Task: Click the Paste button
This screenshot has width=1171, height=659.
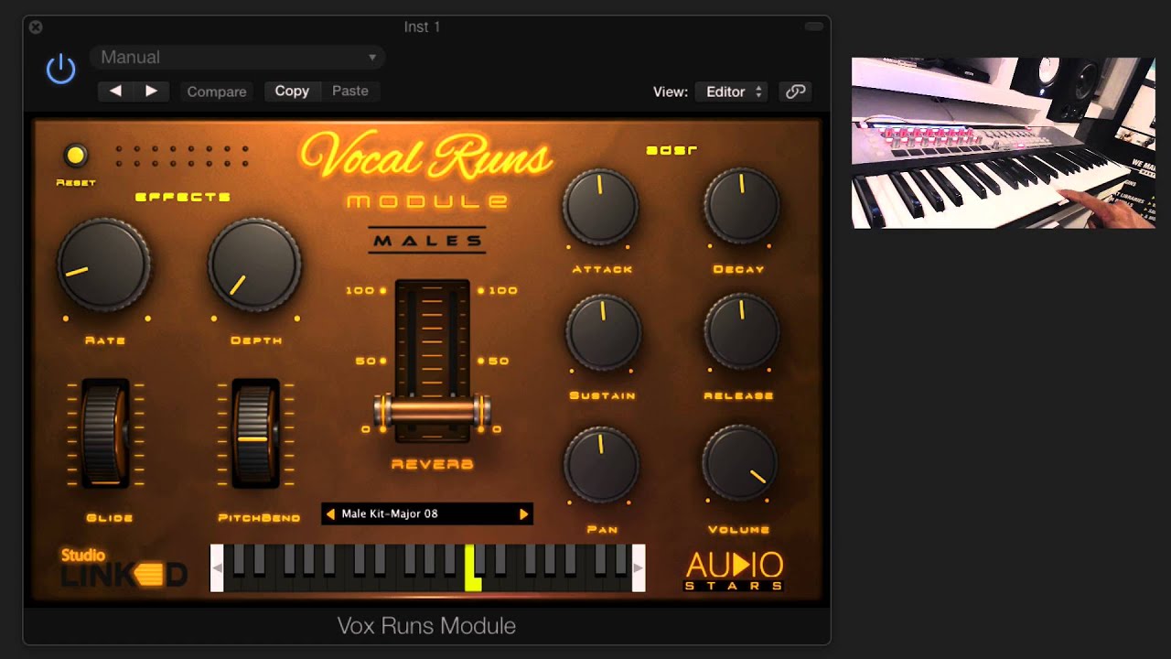Action: (350, 91)
